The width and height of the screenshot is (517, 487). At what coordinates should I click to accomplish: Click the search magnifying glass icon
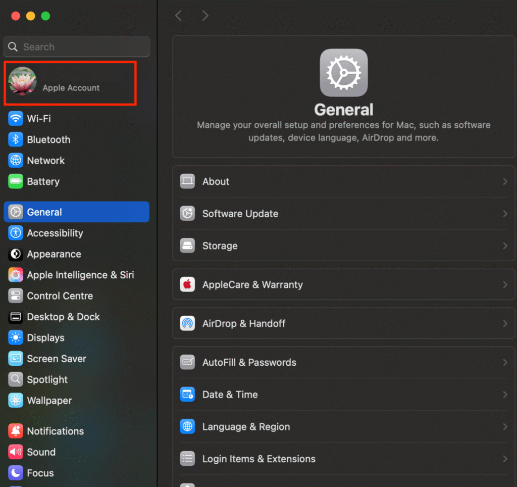(13, 47)
